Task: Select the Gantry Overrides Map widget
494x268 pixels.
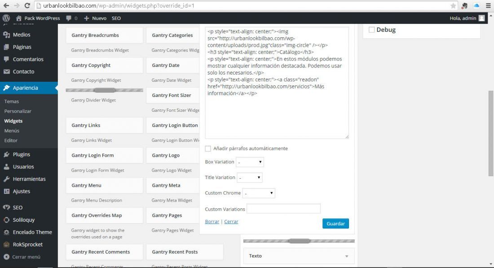Action: pyautogui.click(x=104, y=215)
